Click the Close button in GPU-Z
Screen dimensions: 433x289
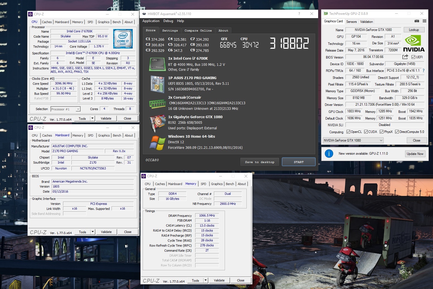coord(417,140)
